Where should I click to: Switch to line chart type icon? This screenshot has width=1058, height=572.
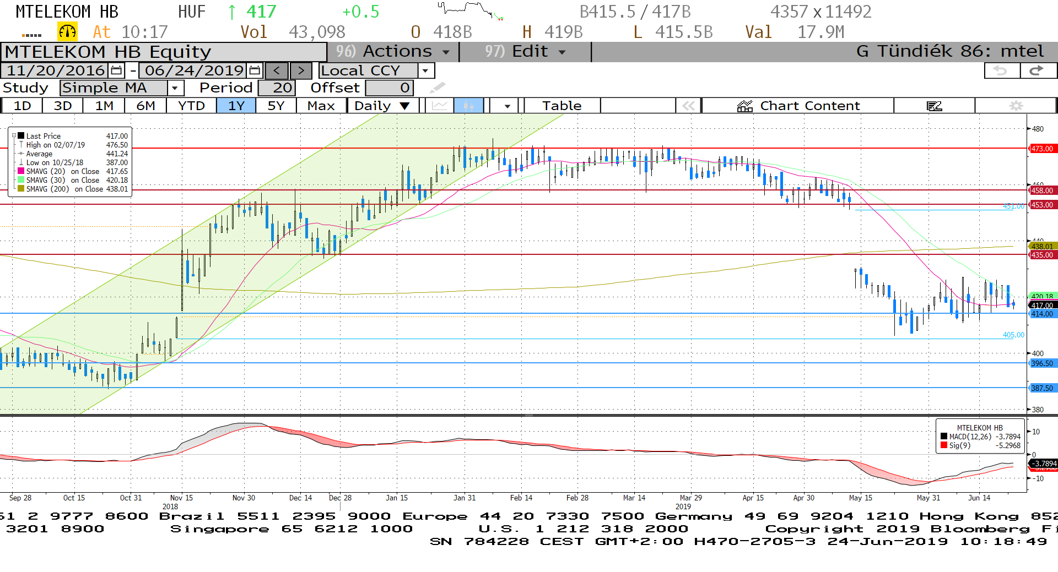[x=440, y=106]
